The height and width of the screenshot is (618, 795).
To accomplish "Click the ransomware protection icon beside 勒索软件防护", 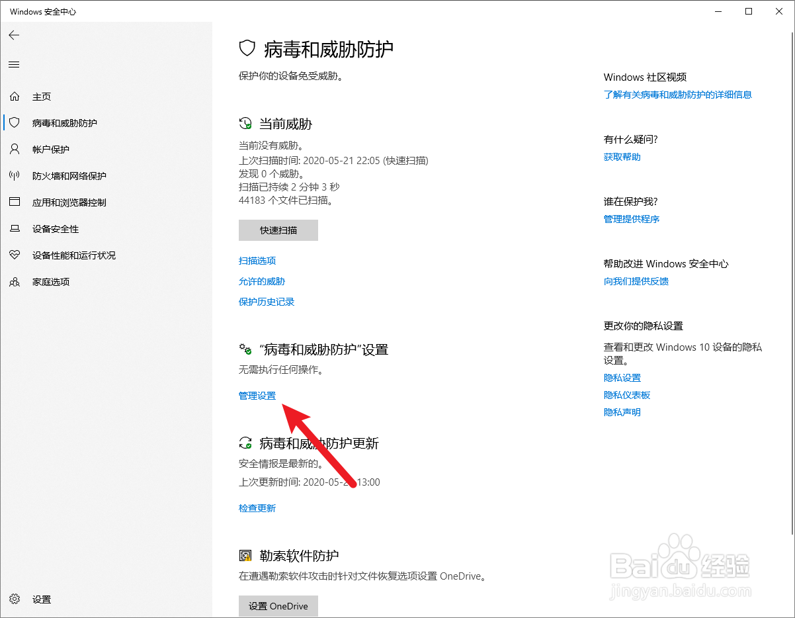I will 245,556.
